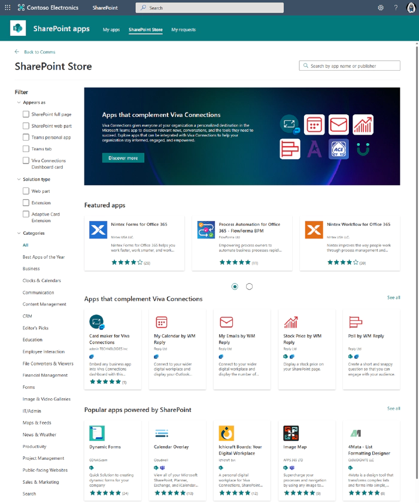Screen dimensions: 419x503
Task: Select the first featured apps page dot
Action: point(235,286)
